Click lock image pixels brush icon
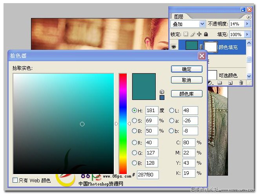Screen dimensions: 259x196 pyautogui.click(x=192, y=34)
